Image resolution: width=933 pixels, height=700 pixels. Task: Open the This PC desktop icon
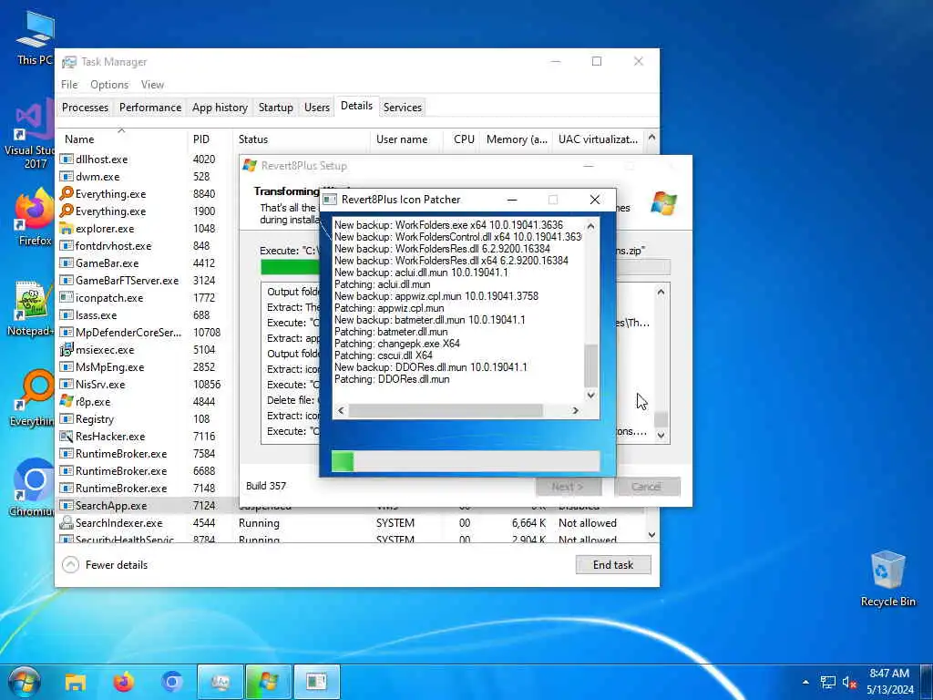click(x=35, y=36)
